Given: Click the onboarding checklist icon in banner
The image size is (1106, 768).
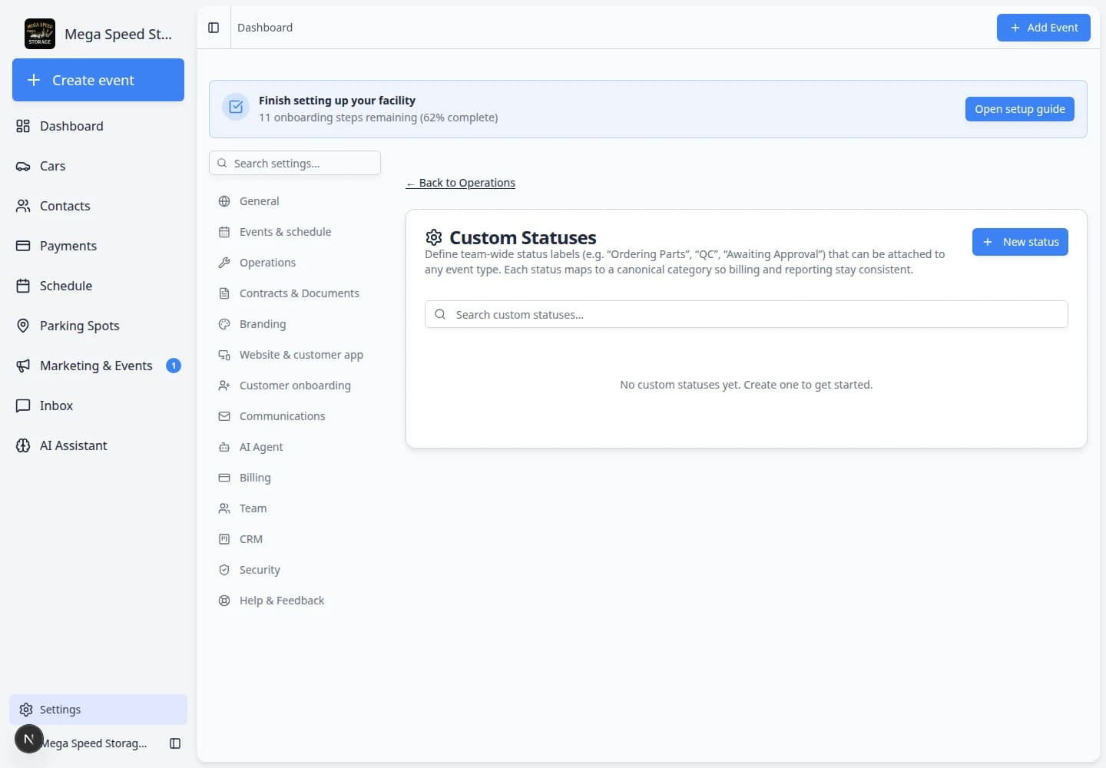Looking at the screenshot, I should pyautogui.click(x=236, y=108).
